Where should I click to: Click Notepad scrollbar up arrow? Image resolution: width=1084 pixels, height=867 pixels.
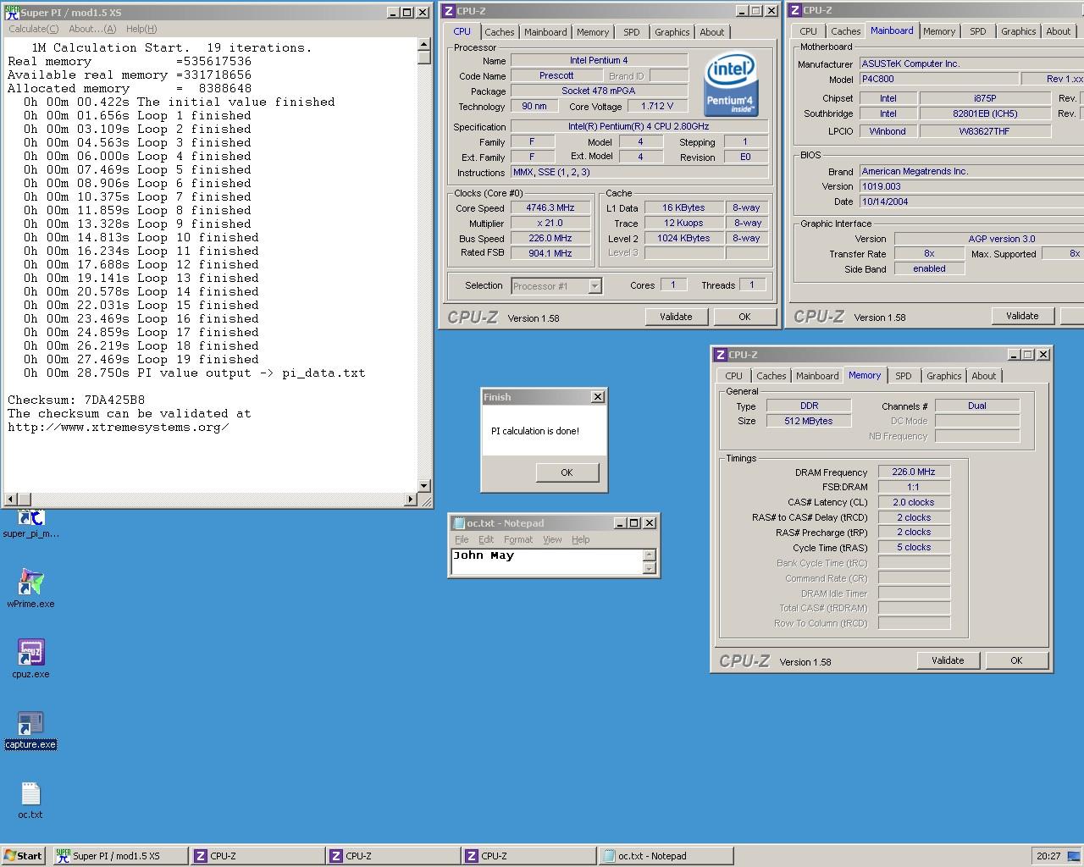click(x=650, y=555)
